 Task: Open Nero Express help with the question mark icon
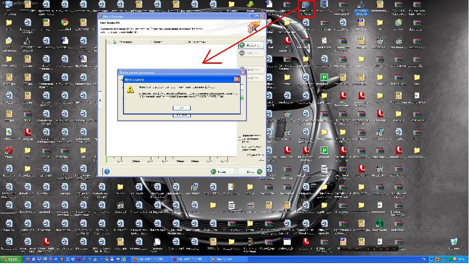tap(107, 171)
